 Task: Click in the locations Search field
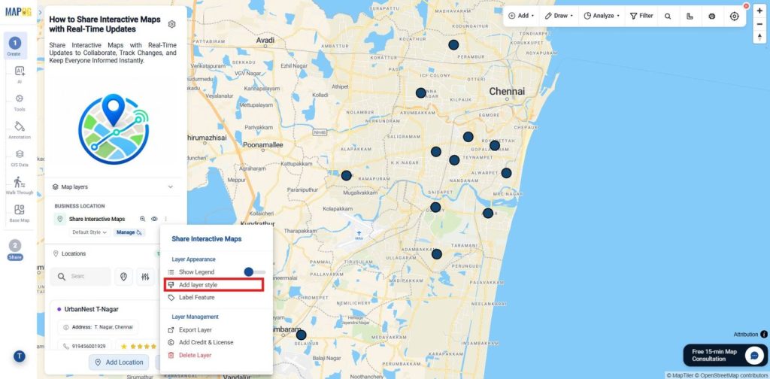tap(80, 277)
